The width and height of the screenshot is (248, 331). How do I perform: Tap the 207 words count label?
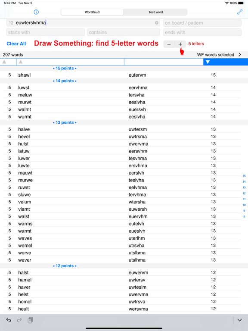pyautogui.click(x=13, y=55)
